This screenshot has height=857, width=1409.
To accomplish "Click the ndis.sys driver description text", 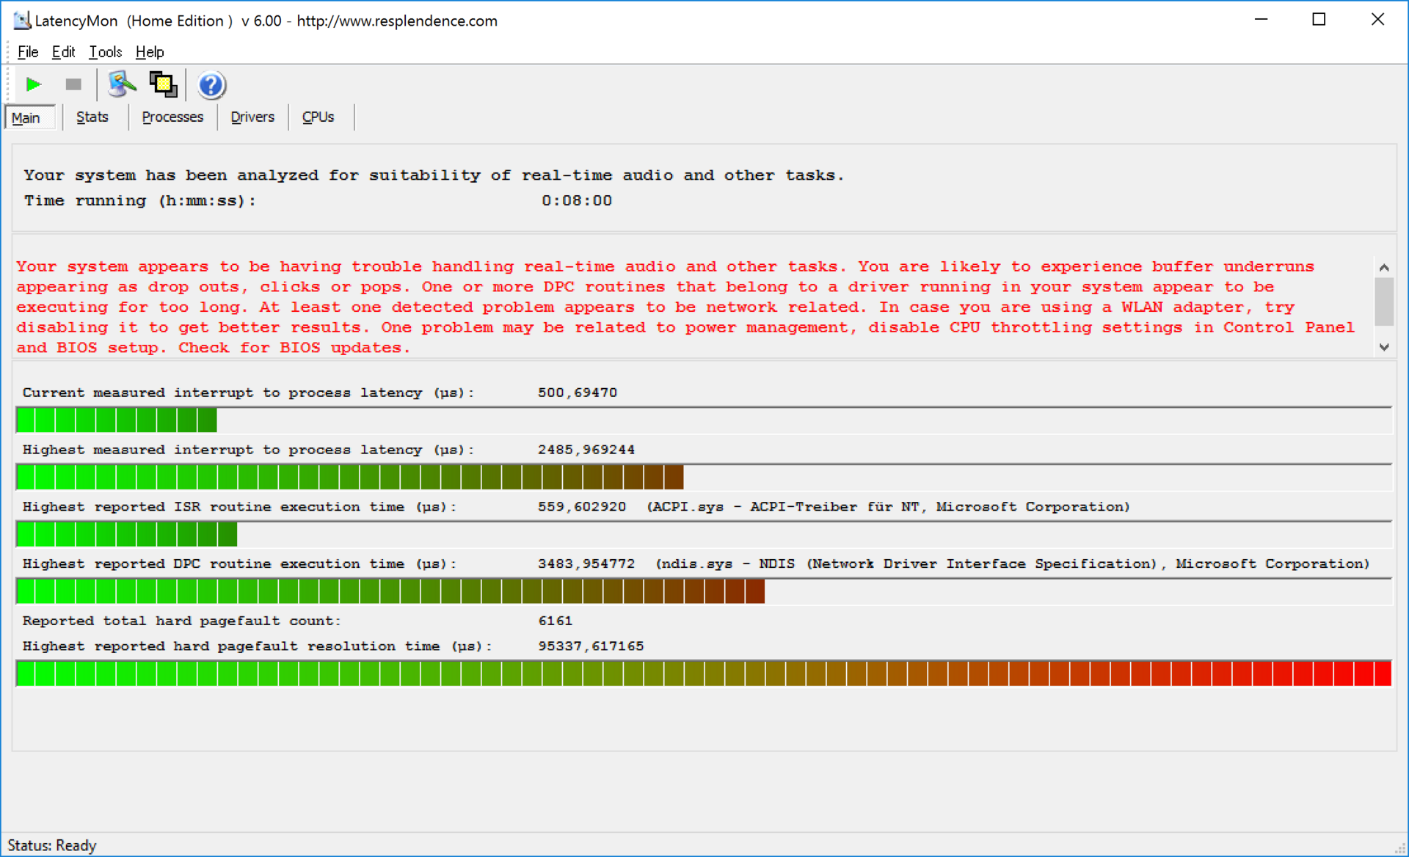I will pos(1013,564).
